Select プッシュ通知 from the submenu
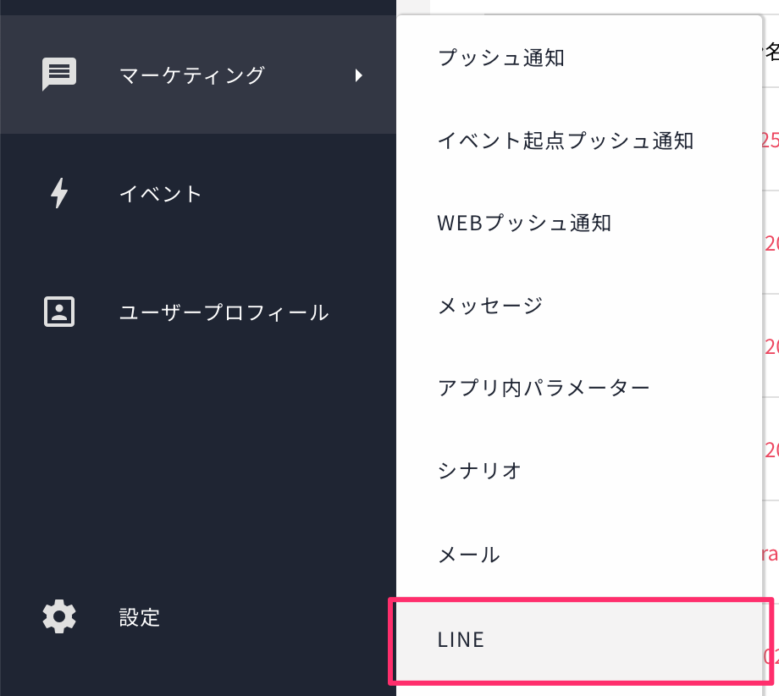This screenshot has width=779, height=696. click(x=501, y=58)
